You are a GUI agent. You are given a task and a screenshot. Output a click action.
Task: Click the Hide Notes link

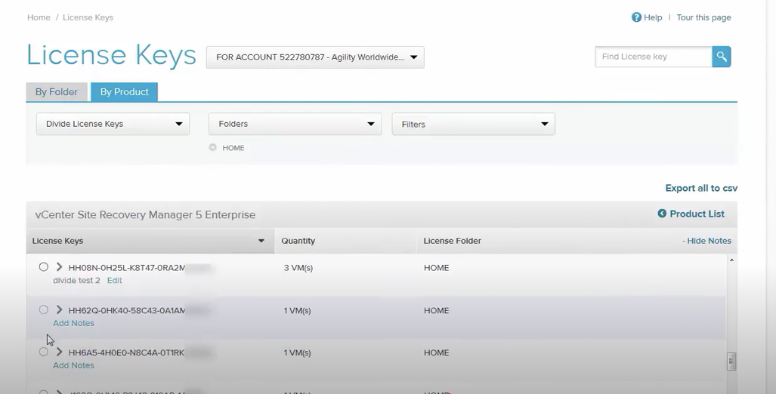click(706, 241)
